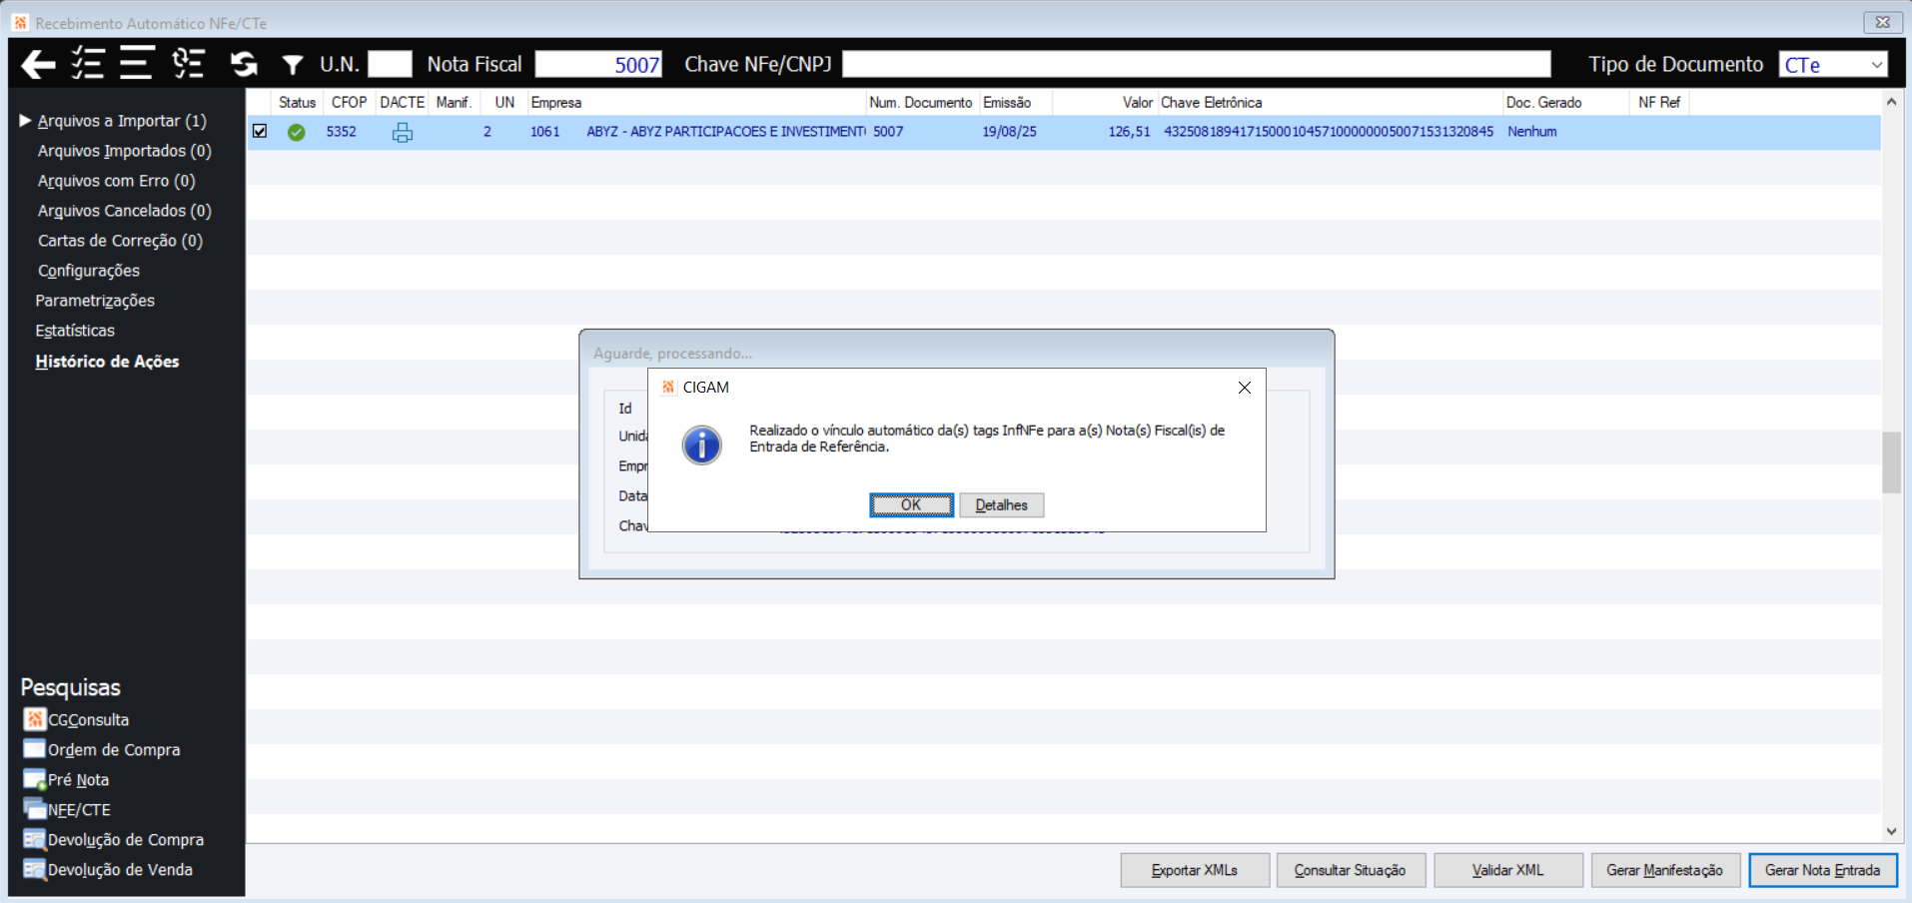The width and height of the screenshot is (1912, 903).
Task: Click the Chave Eletrônica column header
Action: click(1329, 102)
